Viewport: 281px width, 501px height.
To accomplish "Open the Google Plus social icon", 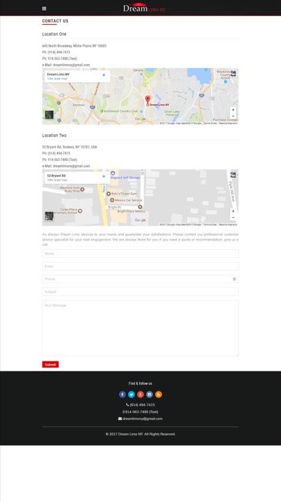I will [140, 395].
